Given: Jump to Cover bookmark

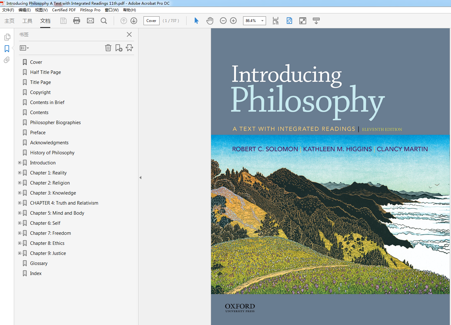Looking at the screenshot, I should click(36, 62).
